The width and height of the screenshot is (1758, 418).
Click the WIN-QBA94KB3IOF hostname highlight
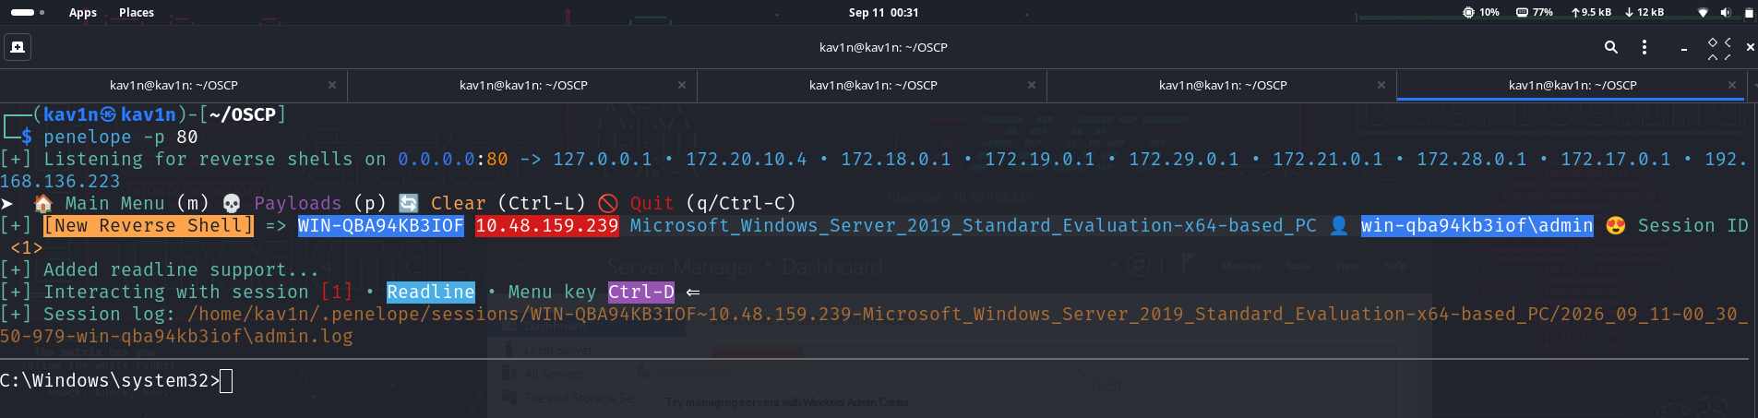(x=380, y=225)
